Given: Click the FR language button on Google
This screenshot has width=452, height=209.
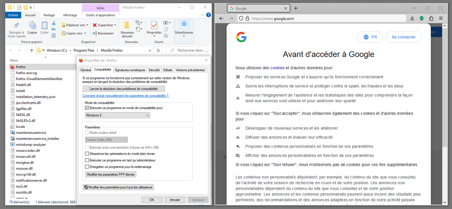Looking at the screenshot, I should click(x=370, y=37).
